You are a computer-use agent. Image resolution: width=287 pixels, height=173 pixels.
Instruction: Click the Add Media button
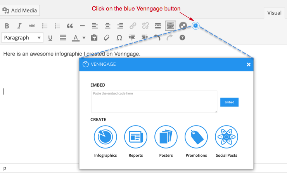point(19,10)
